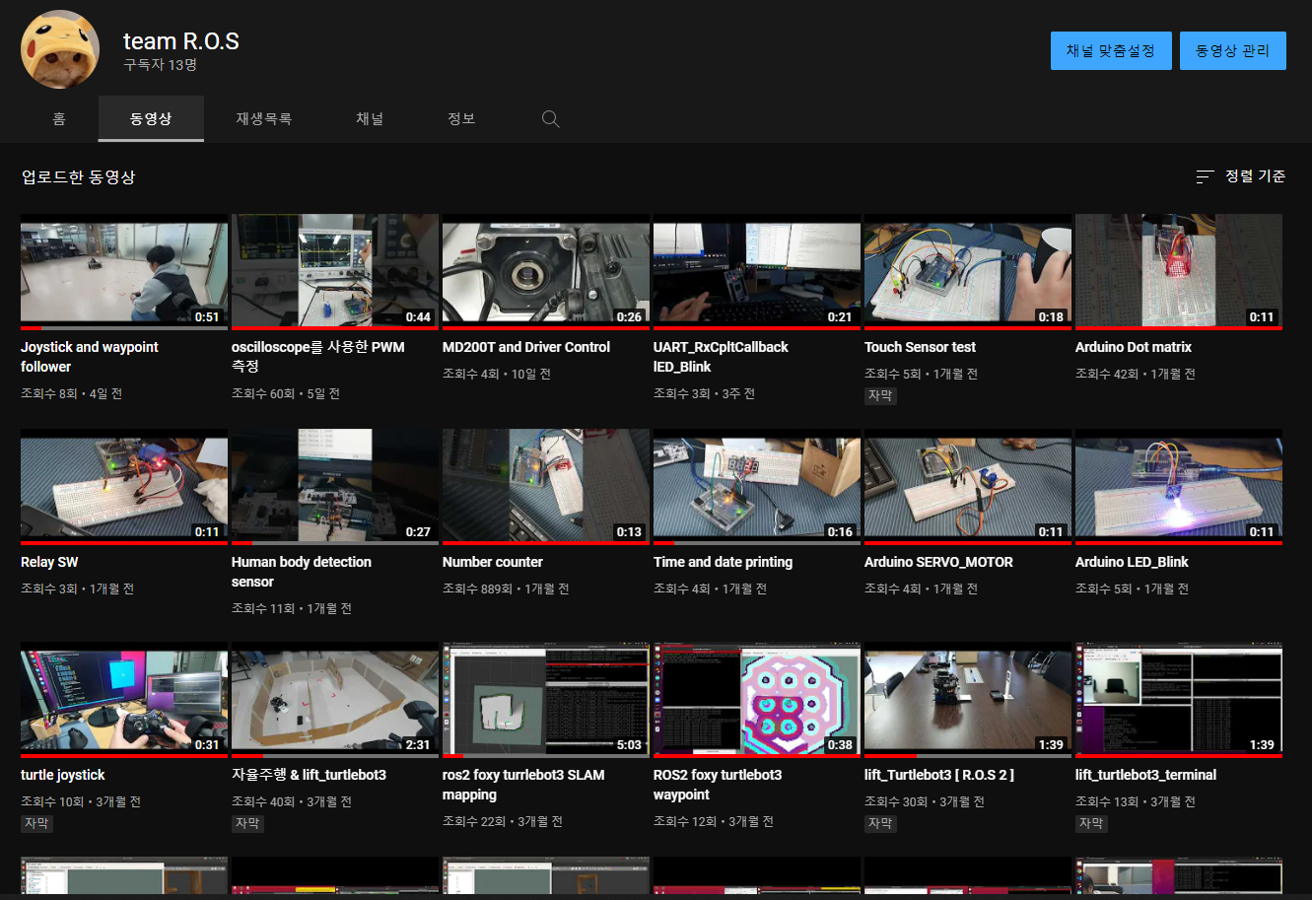Viewport: 1312px width, 900px height.
Task: Click the lift_turtlebot3_terminal video title
Action: (x=1145, y=775)
